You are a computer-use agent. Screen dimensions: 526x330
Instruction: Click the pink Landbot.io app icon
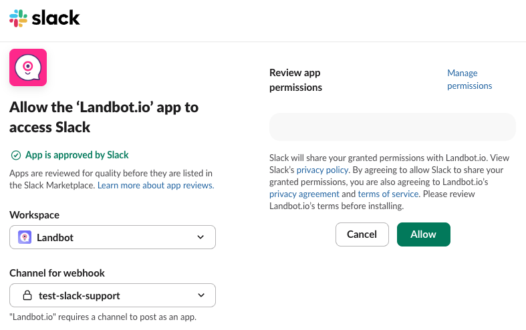pos(28,67)
